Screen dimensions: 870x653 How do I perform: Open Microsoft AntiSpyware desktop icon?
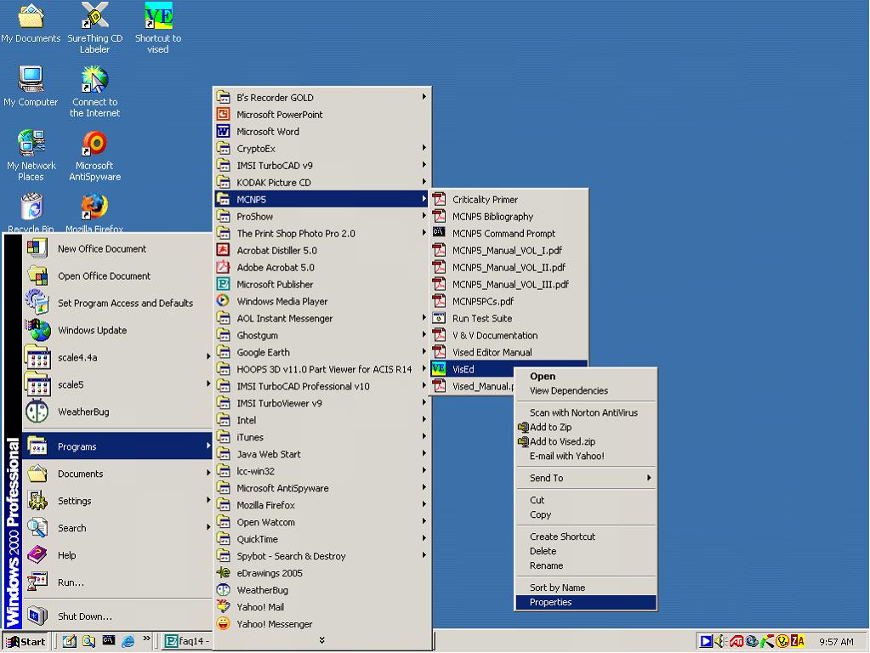(x=95, y=156)
